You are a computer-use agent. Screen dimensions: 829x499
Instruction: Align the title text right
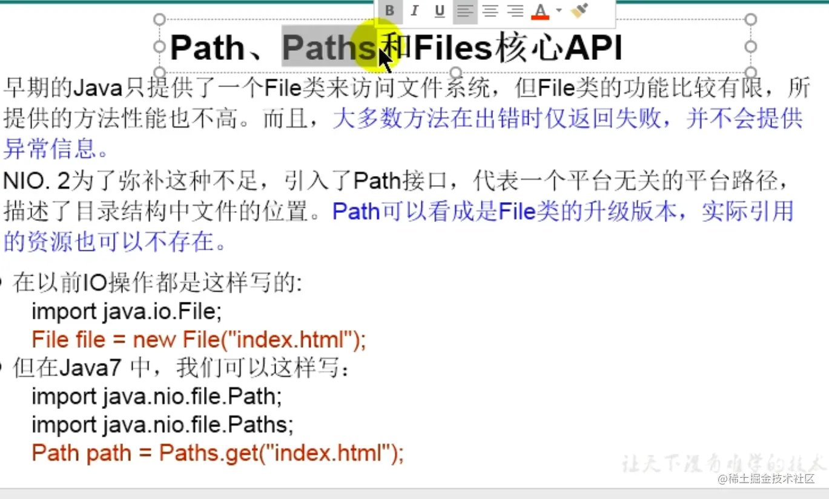tap(515, 11)
